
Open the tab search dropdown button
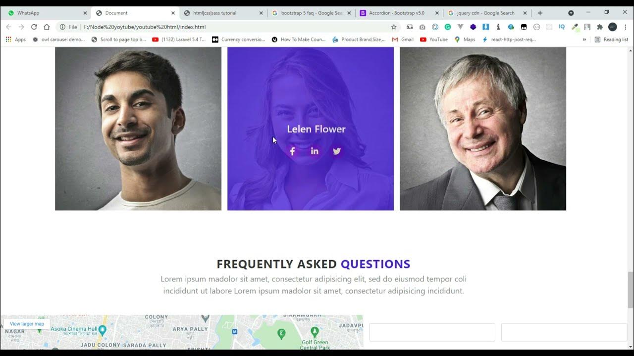click(x=571, y=13)
